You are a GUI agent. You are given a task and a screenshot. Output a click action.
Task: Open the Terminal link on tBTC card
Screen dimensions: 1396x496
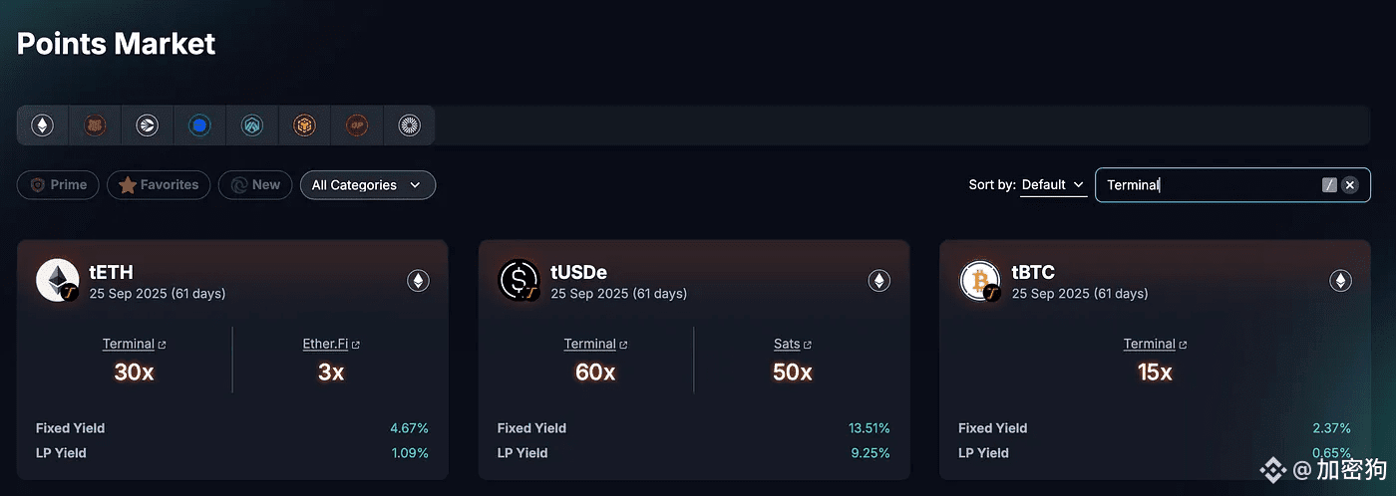click(x=1154, y=344)
